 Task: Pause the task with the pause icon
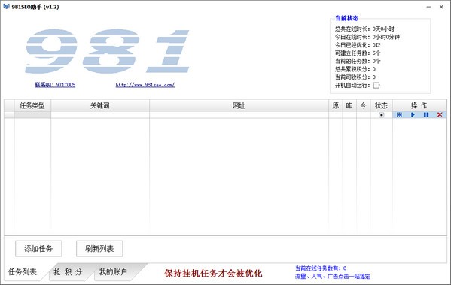tap(426, 115)
